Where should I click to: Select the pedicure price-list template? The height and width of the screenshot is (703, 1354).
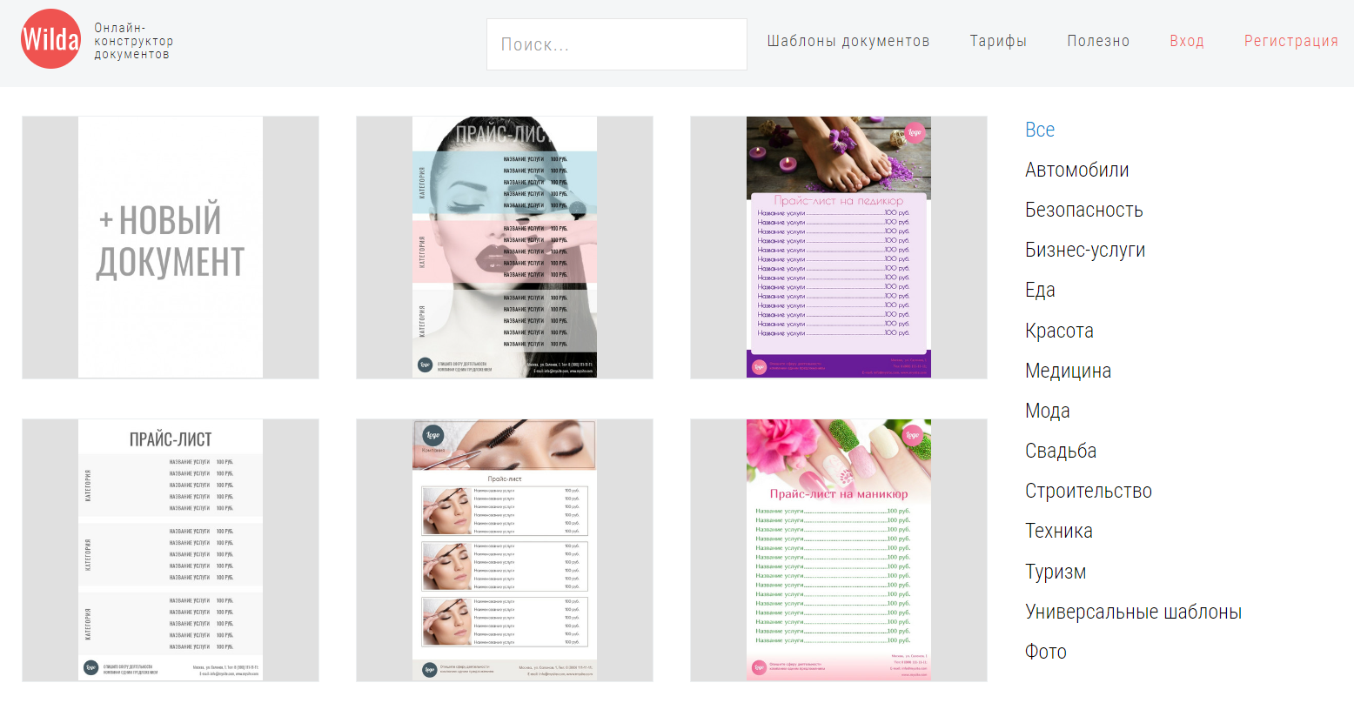pos(839,247)
